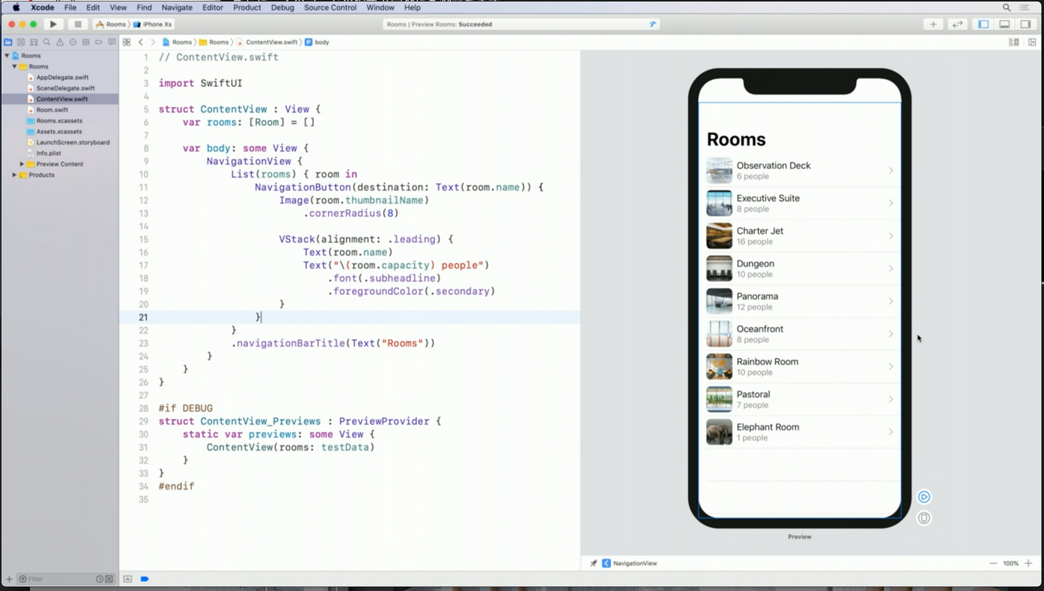Expand the Preview Content folder

tap(22, 164)
